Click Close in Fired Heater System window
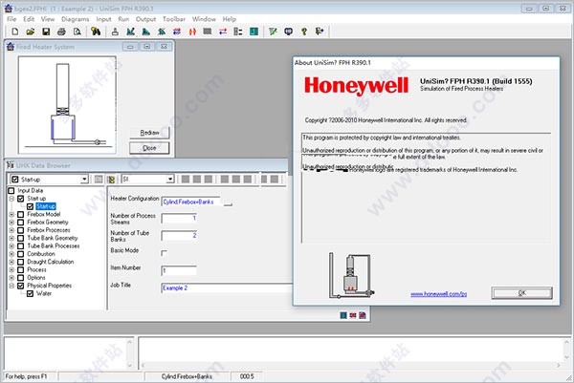The image size is (574, 383). pyautogui.click(x=149, y=148)
